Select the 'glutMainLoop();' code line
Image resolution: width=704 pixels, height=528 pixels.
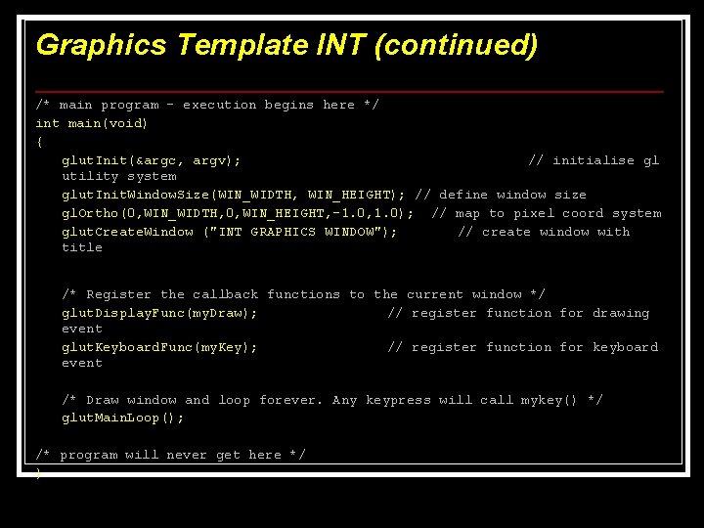123,418
